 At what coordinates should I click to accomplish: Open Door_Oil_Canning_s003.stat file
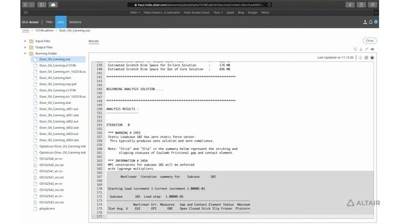[x=59, y=140]
